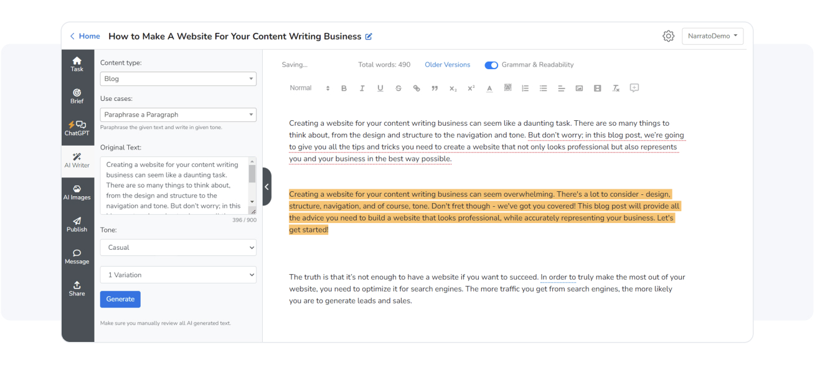Open the ChatGPT sidebar tool
The height and width of the screenshot is (365, 815).
tap(77, 128)
